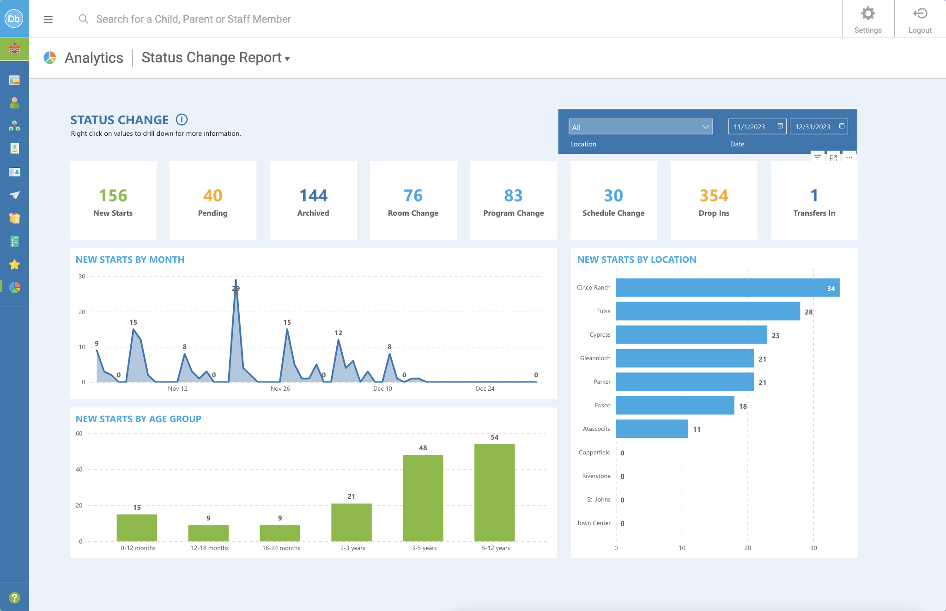Image resolution: width=946 pixels, height=611 pixels.
Task: Click the search field for a child or parent
Action: [193, 19]
